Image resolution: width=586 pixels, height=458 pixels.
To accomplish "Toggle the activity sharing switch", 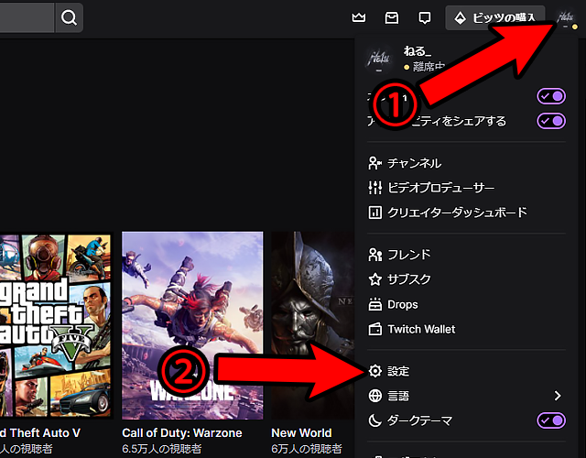I will click(551, 121).
